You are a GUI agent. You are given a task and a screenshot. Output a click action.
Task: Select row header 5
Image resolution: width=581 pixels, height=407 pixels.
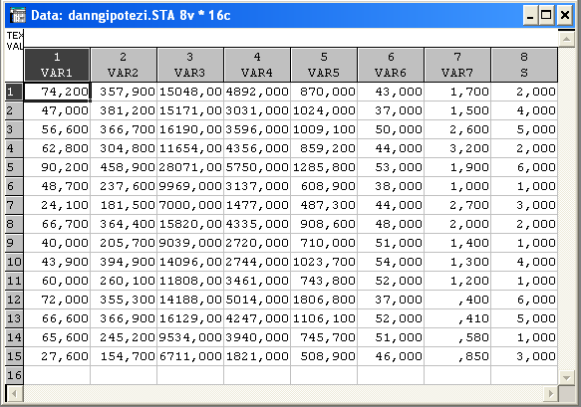[14, 167]
